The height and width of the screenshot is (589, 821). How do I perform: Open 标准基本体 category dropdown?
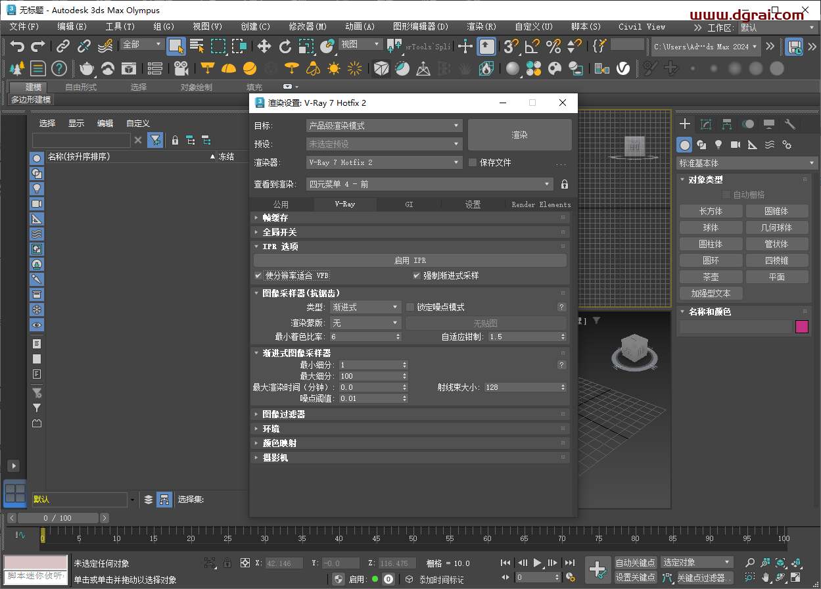coord(747,163)
